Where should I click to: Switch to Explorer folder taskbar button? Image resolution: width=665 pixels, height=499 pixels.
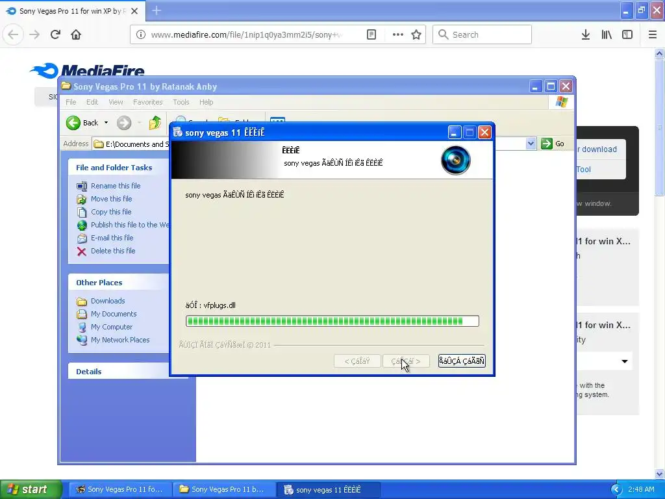pyautogui.click(x=223, y=490)
